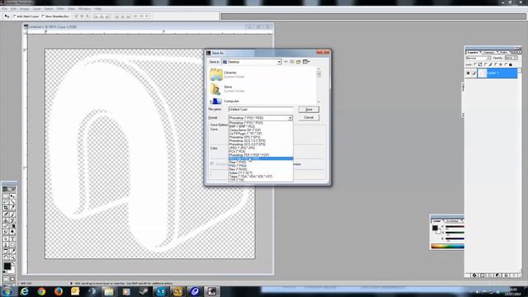Select the Paintbrush tool
Image resolution: width=528 pixels, height=297 pixels.
pyautogui.click(x=12, y=214)
